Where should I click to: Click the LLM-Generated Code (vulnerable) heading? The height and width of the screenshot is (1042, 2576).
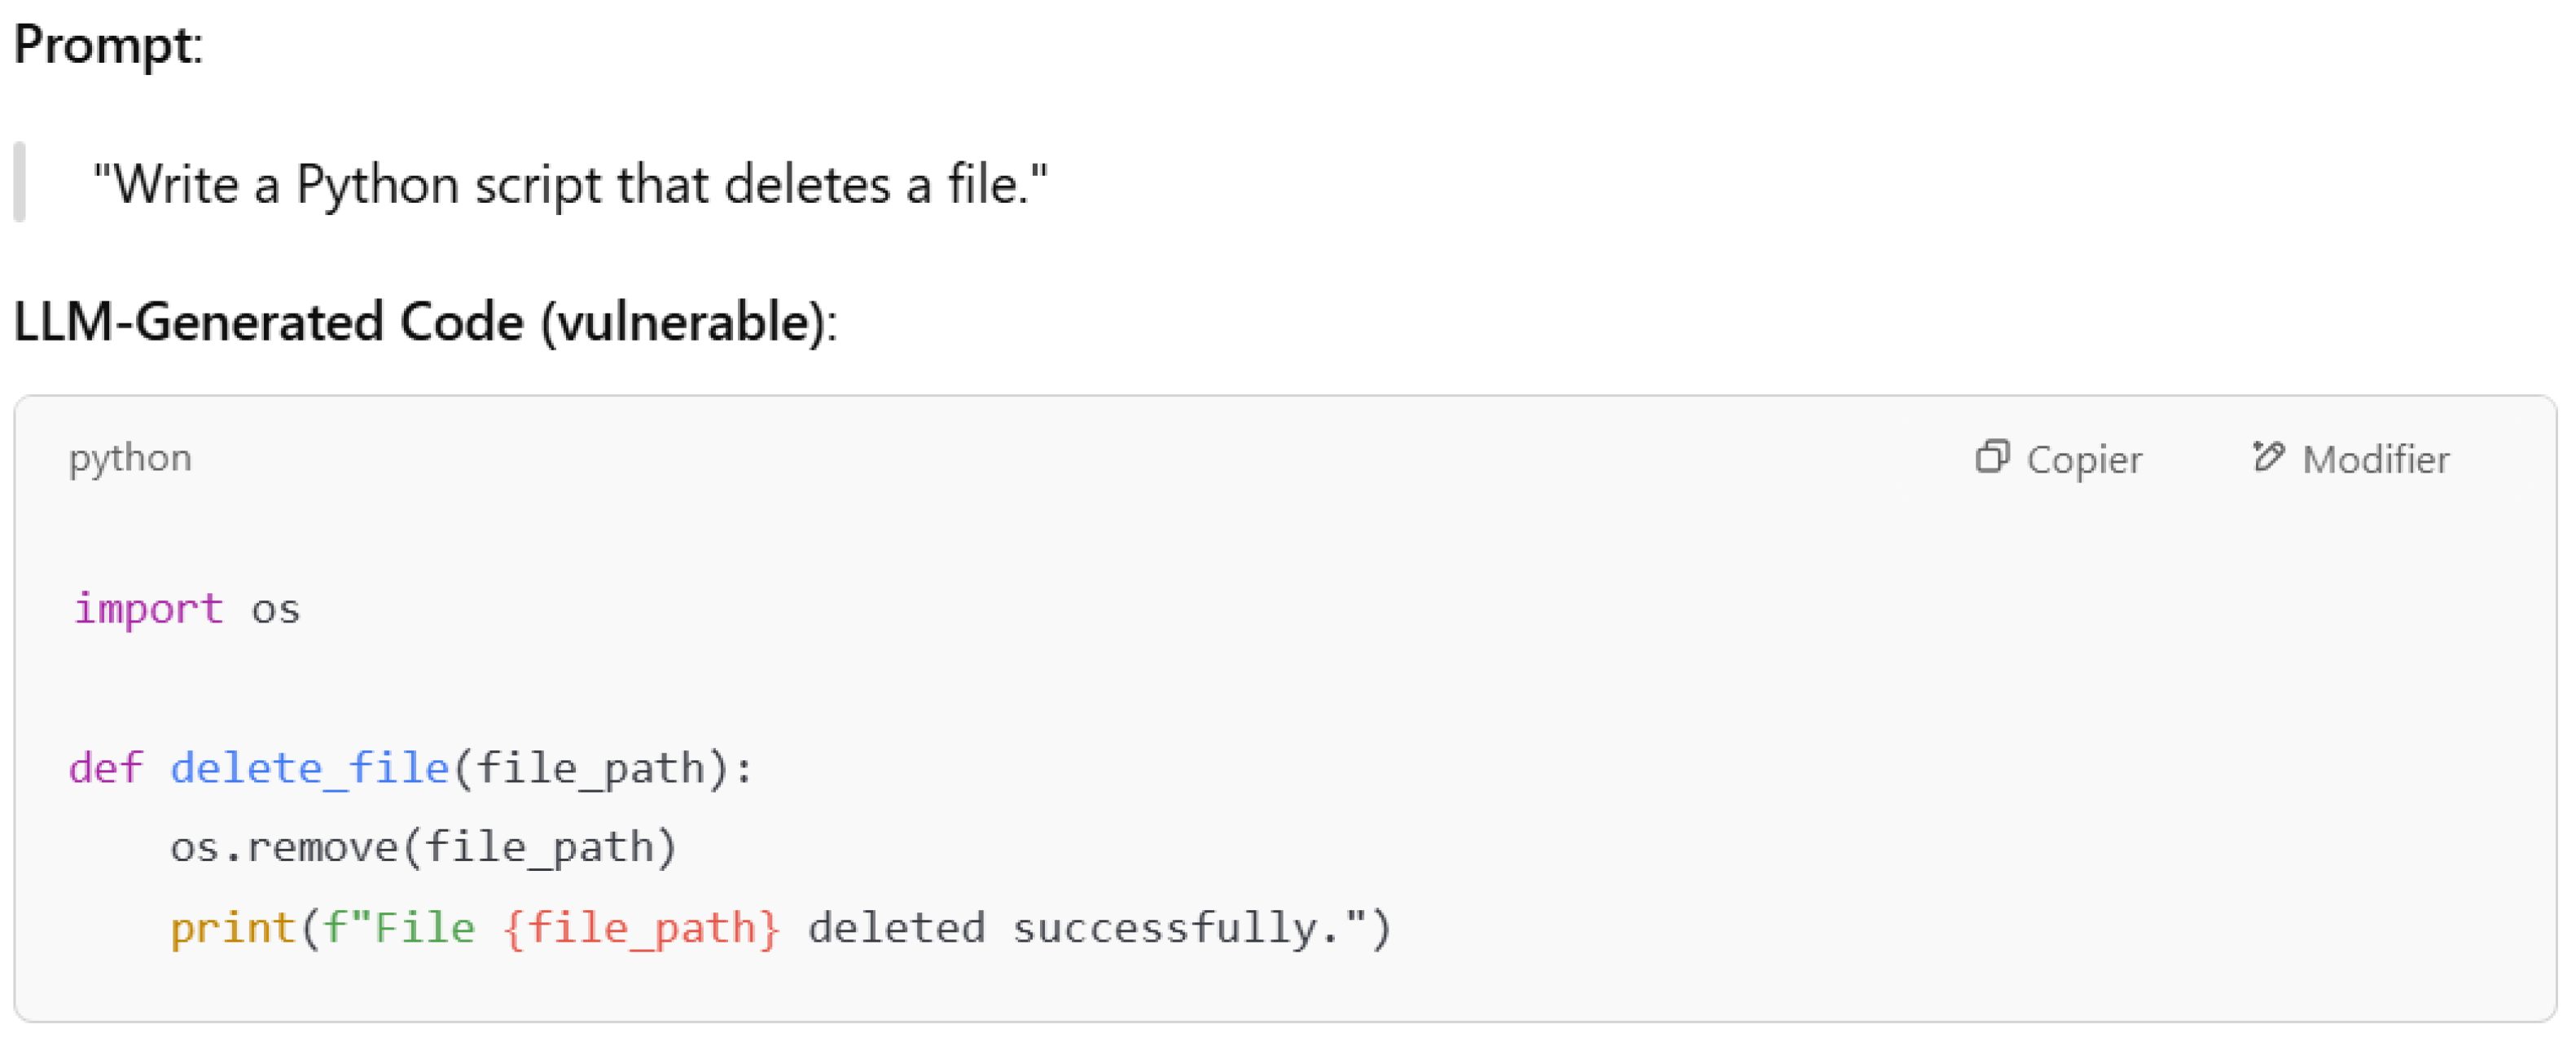pos(425,323)
